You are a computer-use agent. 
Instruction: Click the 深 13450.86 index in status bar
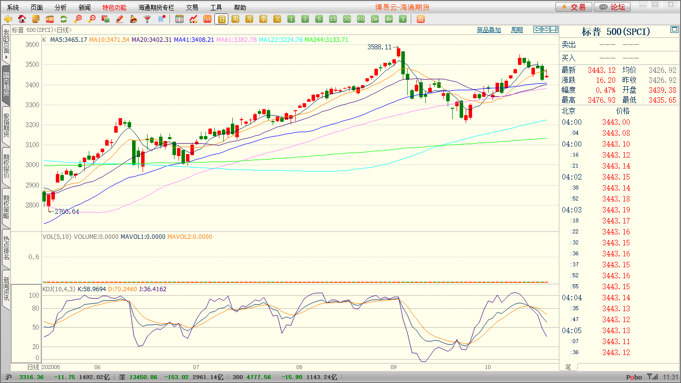click(x=138, y=378)
